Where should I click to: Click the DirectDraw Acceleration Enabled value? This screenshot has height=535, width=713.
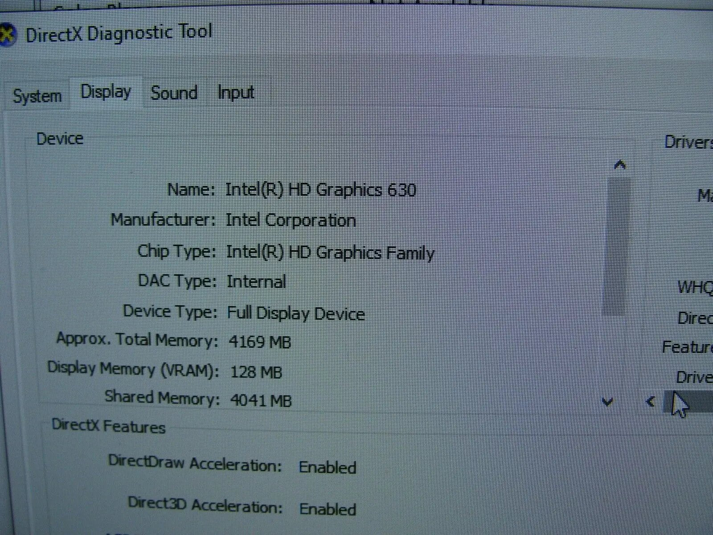click(328, 467)
